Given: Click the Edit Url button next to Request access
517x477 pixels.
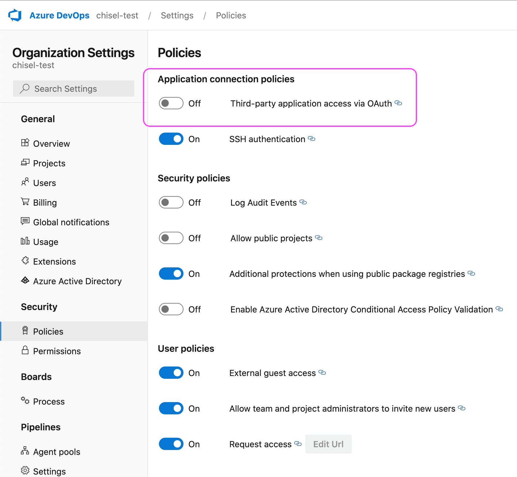Looking at the screenshot, I should tap(328, 444).
